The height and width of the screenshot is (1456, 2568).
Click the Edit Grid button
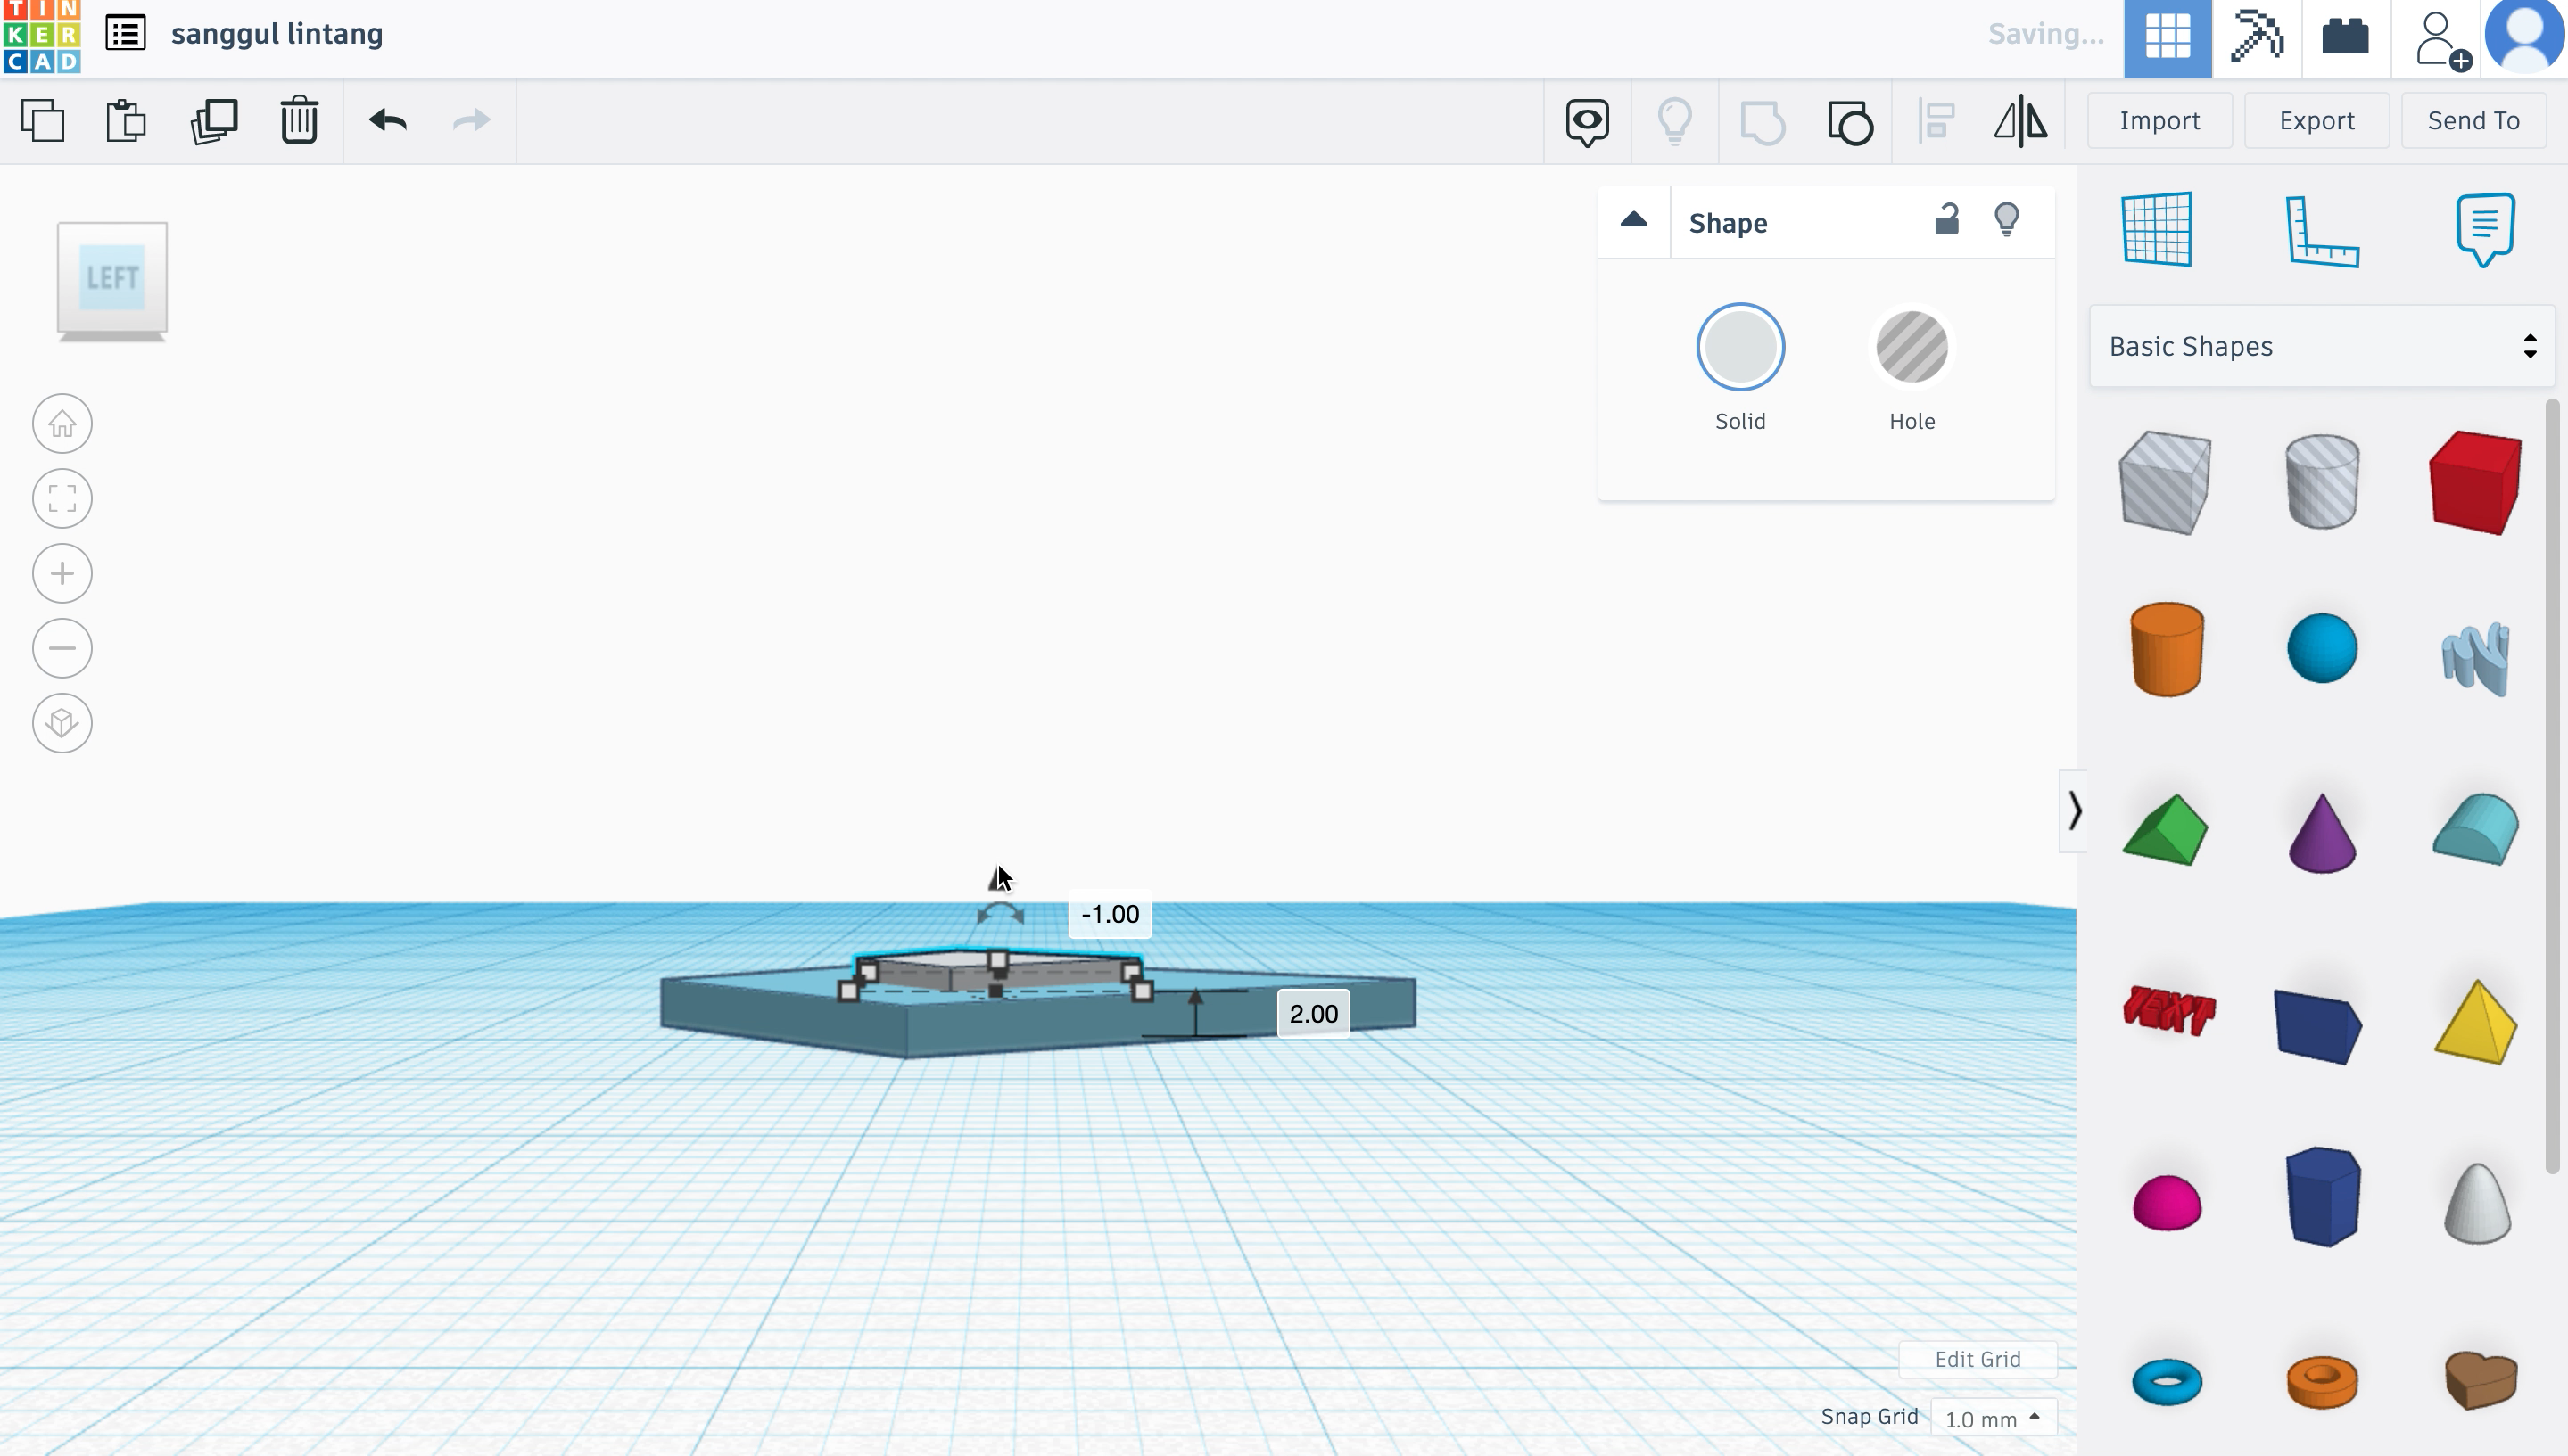[x=1978, y=1359]
